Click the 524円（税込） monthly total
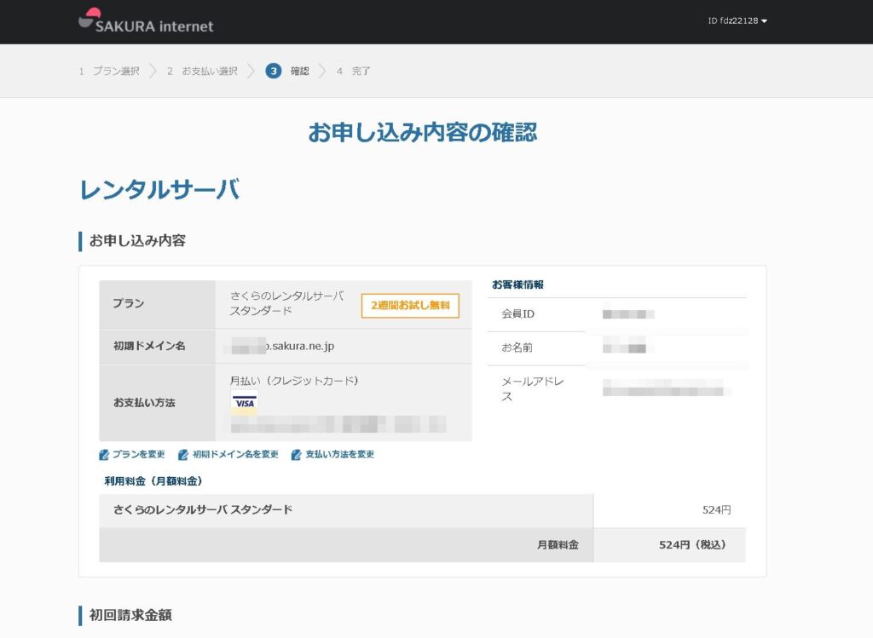The image size is (873, 638). (x=692, y=545)
